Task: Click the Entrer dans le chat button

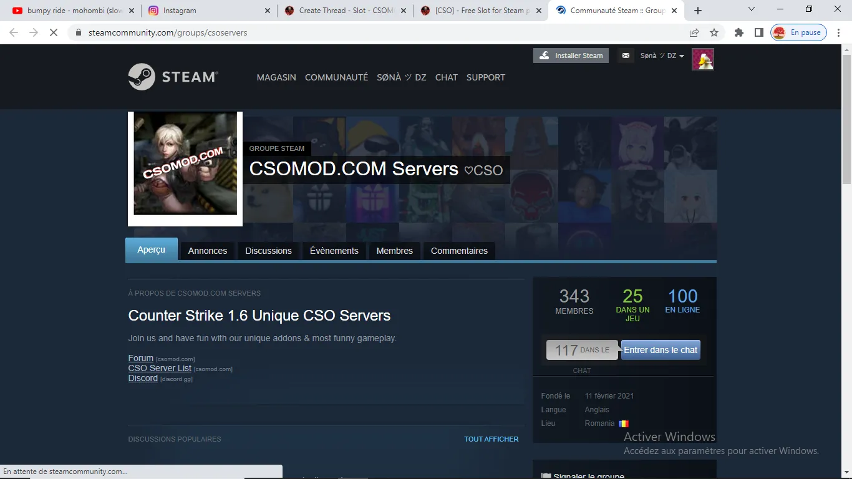Action: pyautogui.click(x=661, y=350)
